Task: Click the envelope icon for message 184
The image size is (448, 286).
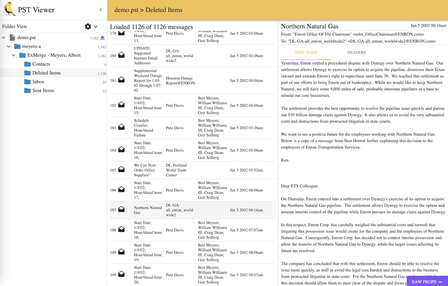Action: point(121,150)
